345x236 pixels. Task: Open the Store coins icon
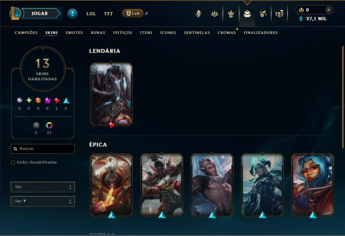coord(279,14)
